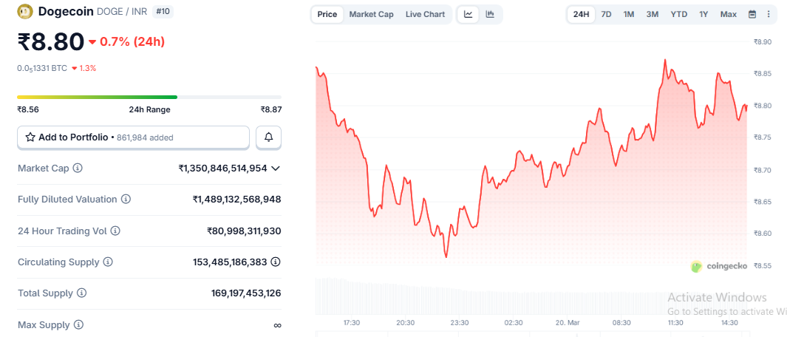This screenshot has width=787, height=337.
Task: Switch to line chart view icon
Action: point(469,14)
